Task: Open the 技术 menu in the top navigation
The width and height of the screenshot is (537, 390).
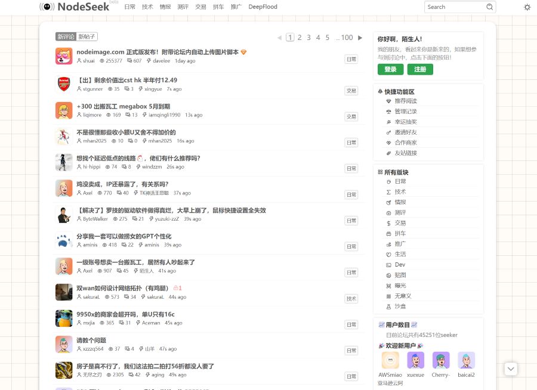Action: click(x=147, y=7)
